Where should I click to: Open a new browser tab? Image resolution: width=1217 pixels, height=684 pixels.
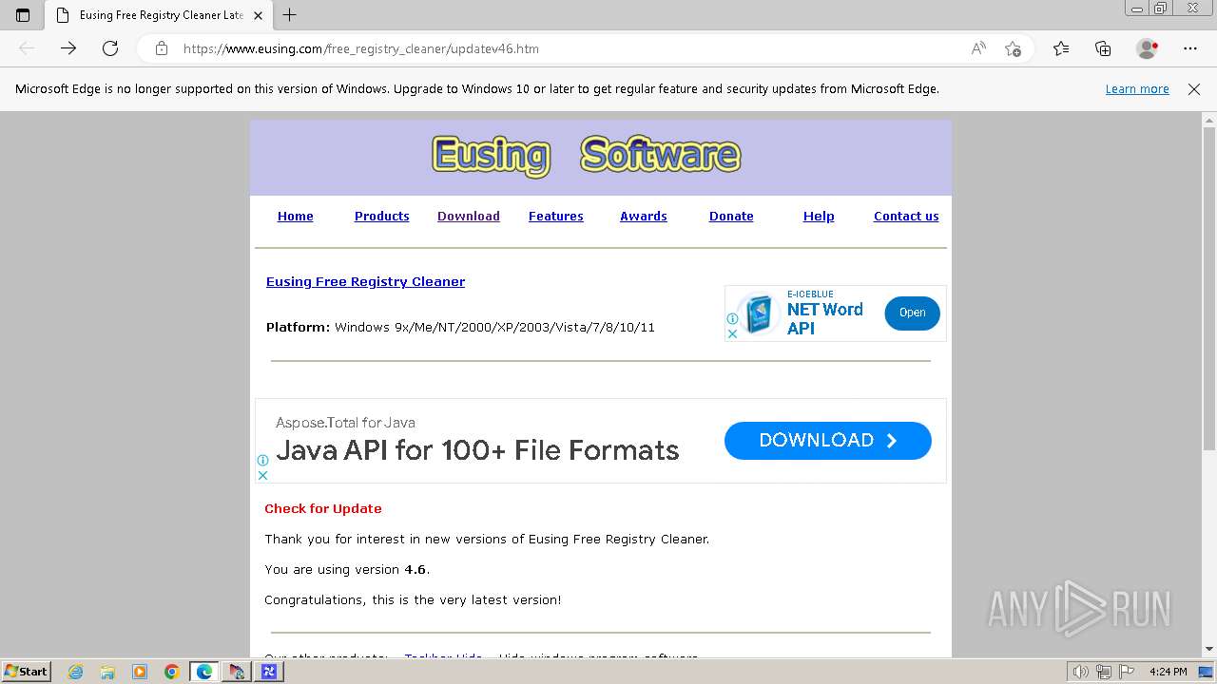[290, 15]
